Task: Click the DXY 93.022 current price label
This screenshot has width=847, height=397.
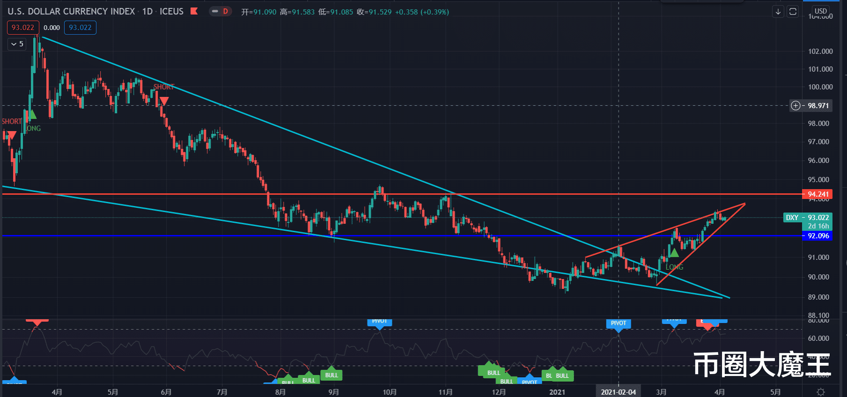Action: [x=808, y=217]
